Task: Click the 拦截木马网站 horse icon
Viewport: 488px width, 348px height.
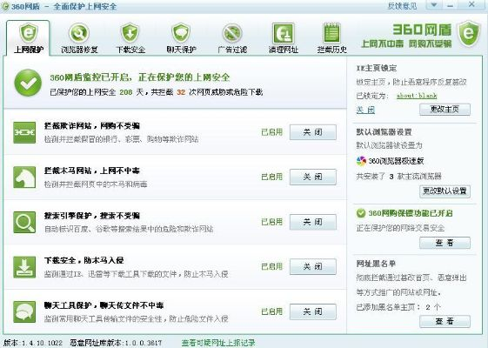Action: (x=24, y=177)
